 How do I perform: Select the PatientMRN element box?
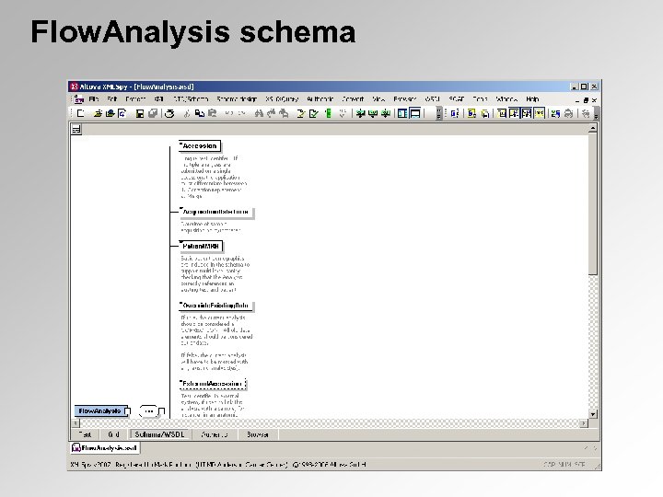pos(201,246)
